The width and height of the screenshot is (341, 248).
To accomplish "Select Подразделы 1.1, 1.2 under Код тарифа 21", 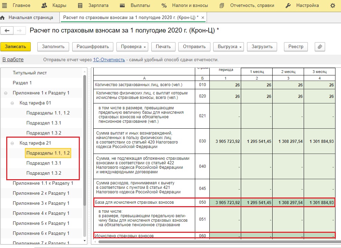I will tap(48, 153).
